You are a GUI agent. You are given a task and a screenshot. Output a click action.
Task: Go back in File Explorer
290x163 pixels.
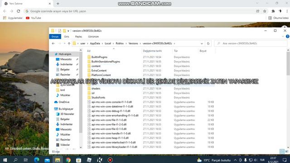tap(53, 43)
